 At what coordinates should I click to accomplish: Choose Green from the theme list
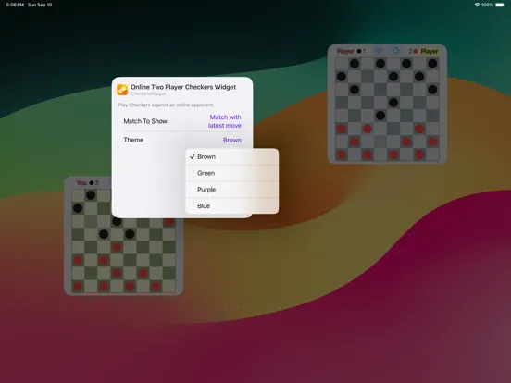231,173
